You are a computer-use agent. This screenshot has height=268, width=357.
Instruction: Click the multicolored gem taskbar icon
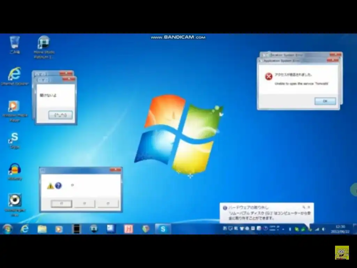pos(146,229)
